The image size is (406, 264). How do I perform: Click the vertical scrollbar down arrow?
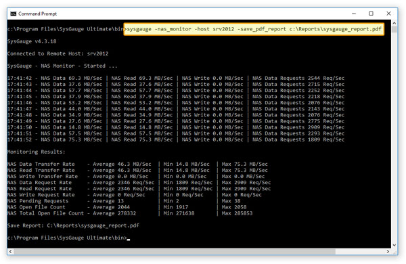tap(394, 245)
